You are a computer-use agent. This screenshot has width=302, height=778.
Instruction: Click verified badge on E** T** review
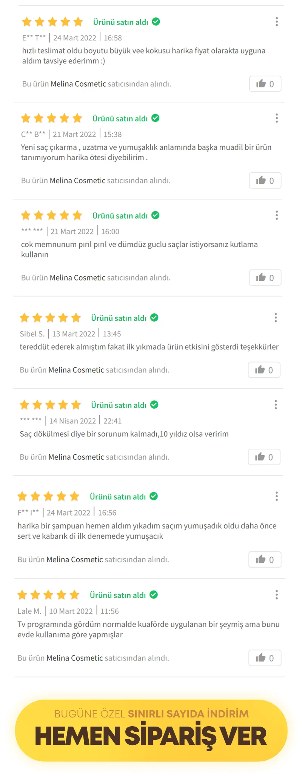(x=156, y=22)
